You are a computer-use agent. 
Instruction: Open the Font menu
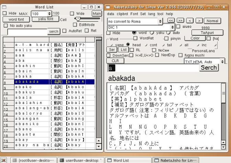click(x=134, y=14)
